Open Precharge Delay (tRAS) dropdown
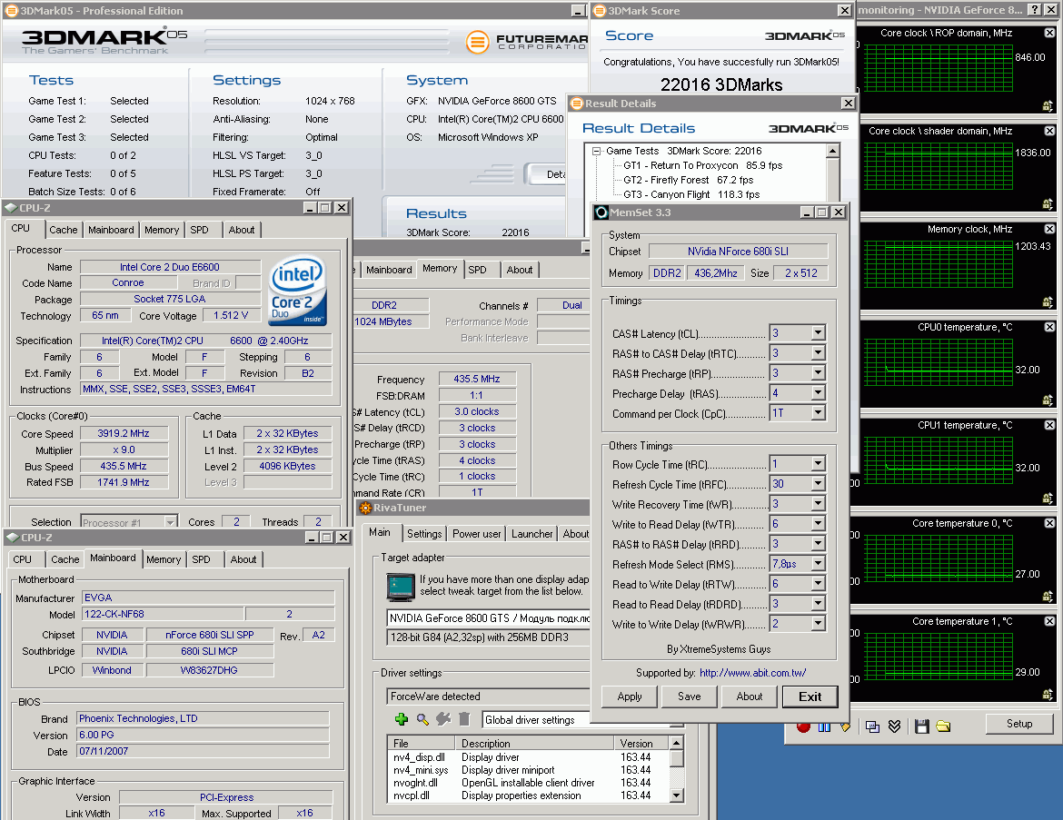 tap(819, 393)
